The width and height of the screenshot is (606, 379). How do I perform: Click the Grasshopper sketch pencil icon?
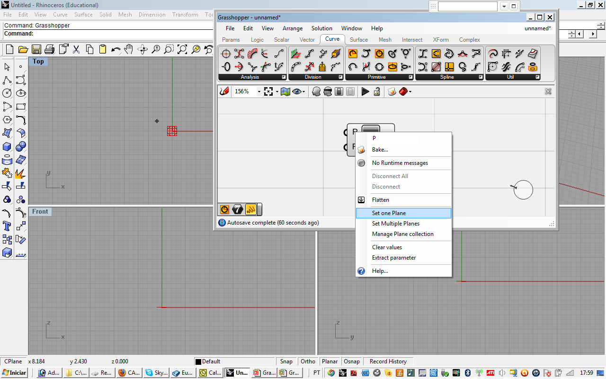(224, 91)
